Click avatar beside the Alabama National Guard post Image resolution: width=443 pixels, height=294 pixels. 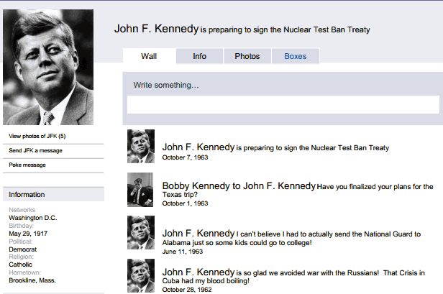pyautogui.click(x=141, y=233)
